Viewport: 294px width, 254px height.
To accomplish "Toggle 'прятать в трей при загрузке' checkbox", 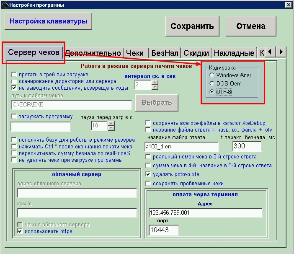I will tap(14, 75).
